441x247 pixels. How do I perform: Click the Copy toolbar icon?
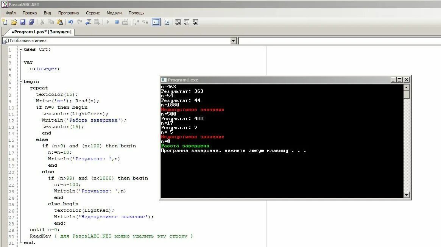pyautogui.click(x=51, y=22)
